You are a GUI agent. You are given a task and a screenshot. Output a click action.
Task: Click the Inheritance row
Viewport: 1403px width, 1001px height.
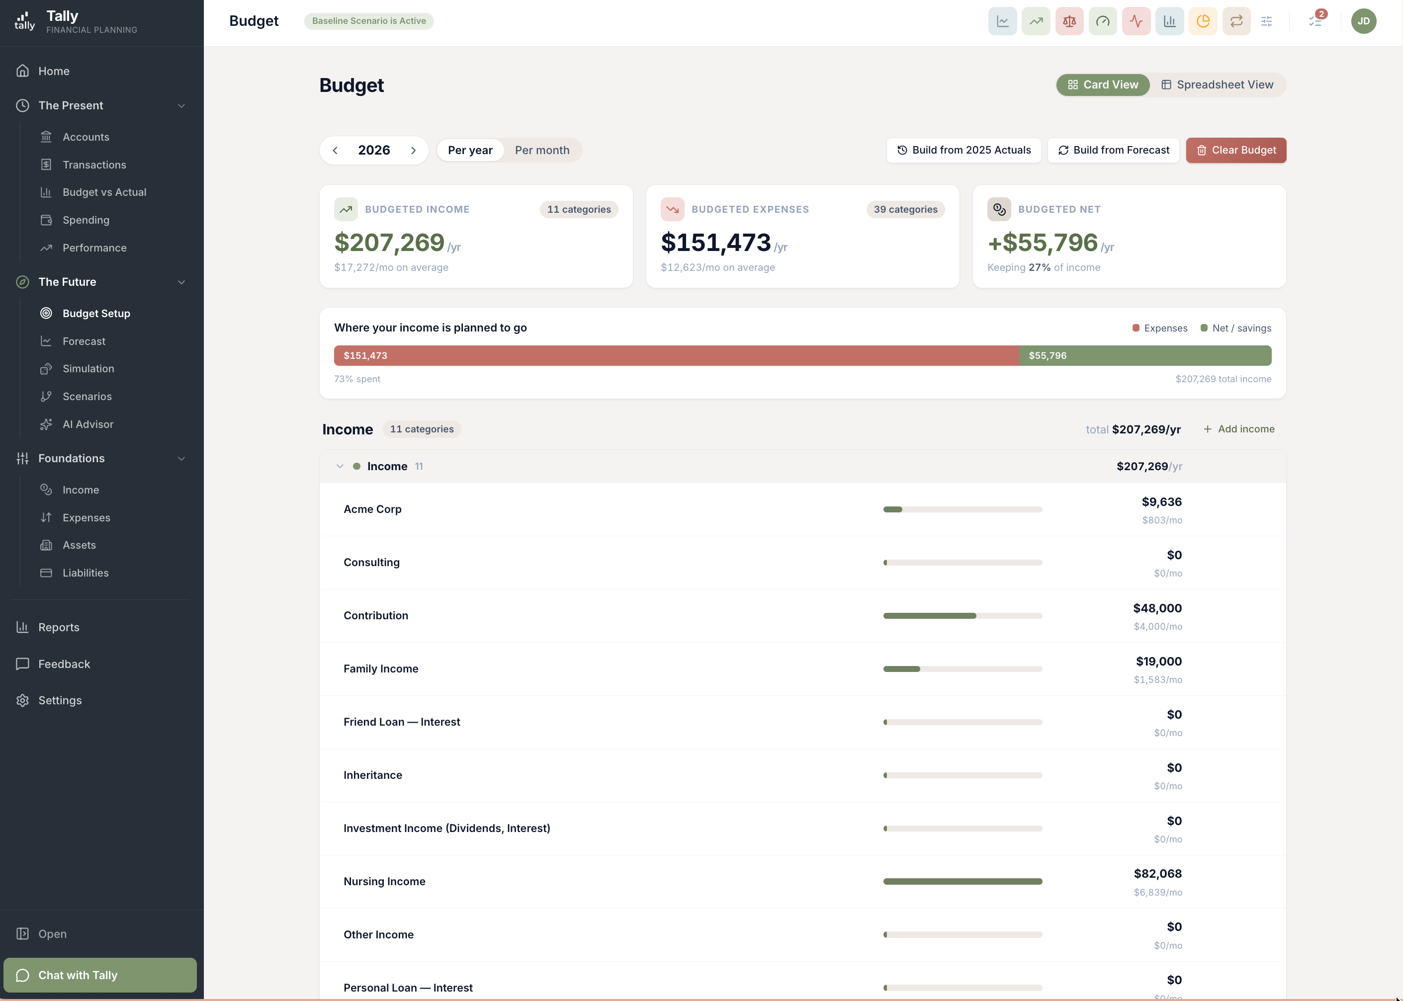click(802, 775)
